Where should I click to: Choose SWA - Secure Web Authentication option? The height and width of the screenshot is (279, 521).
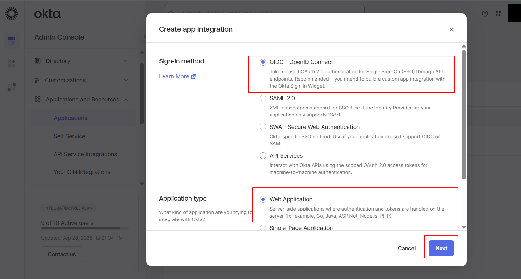click(x=263, y=127)
